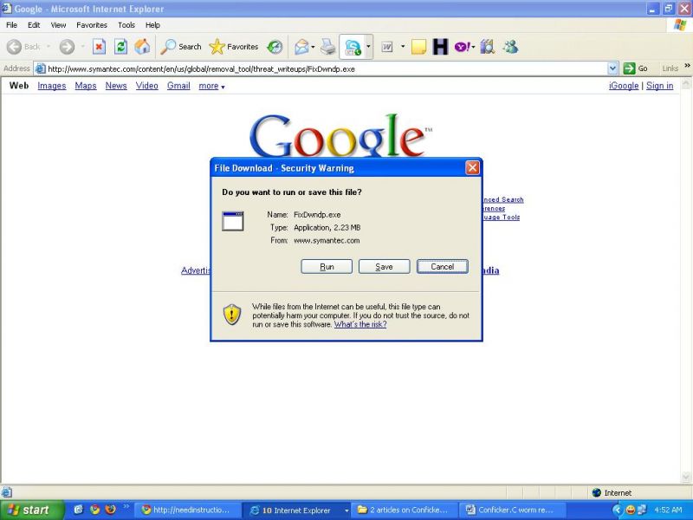Click the yellow security shield icon in the dialog
Viewport: 693px width, 520px height.
point(232,315)
